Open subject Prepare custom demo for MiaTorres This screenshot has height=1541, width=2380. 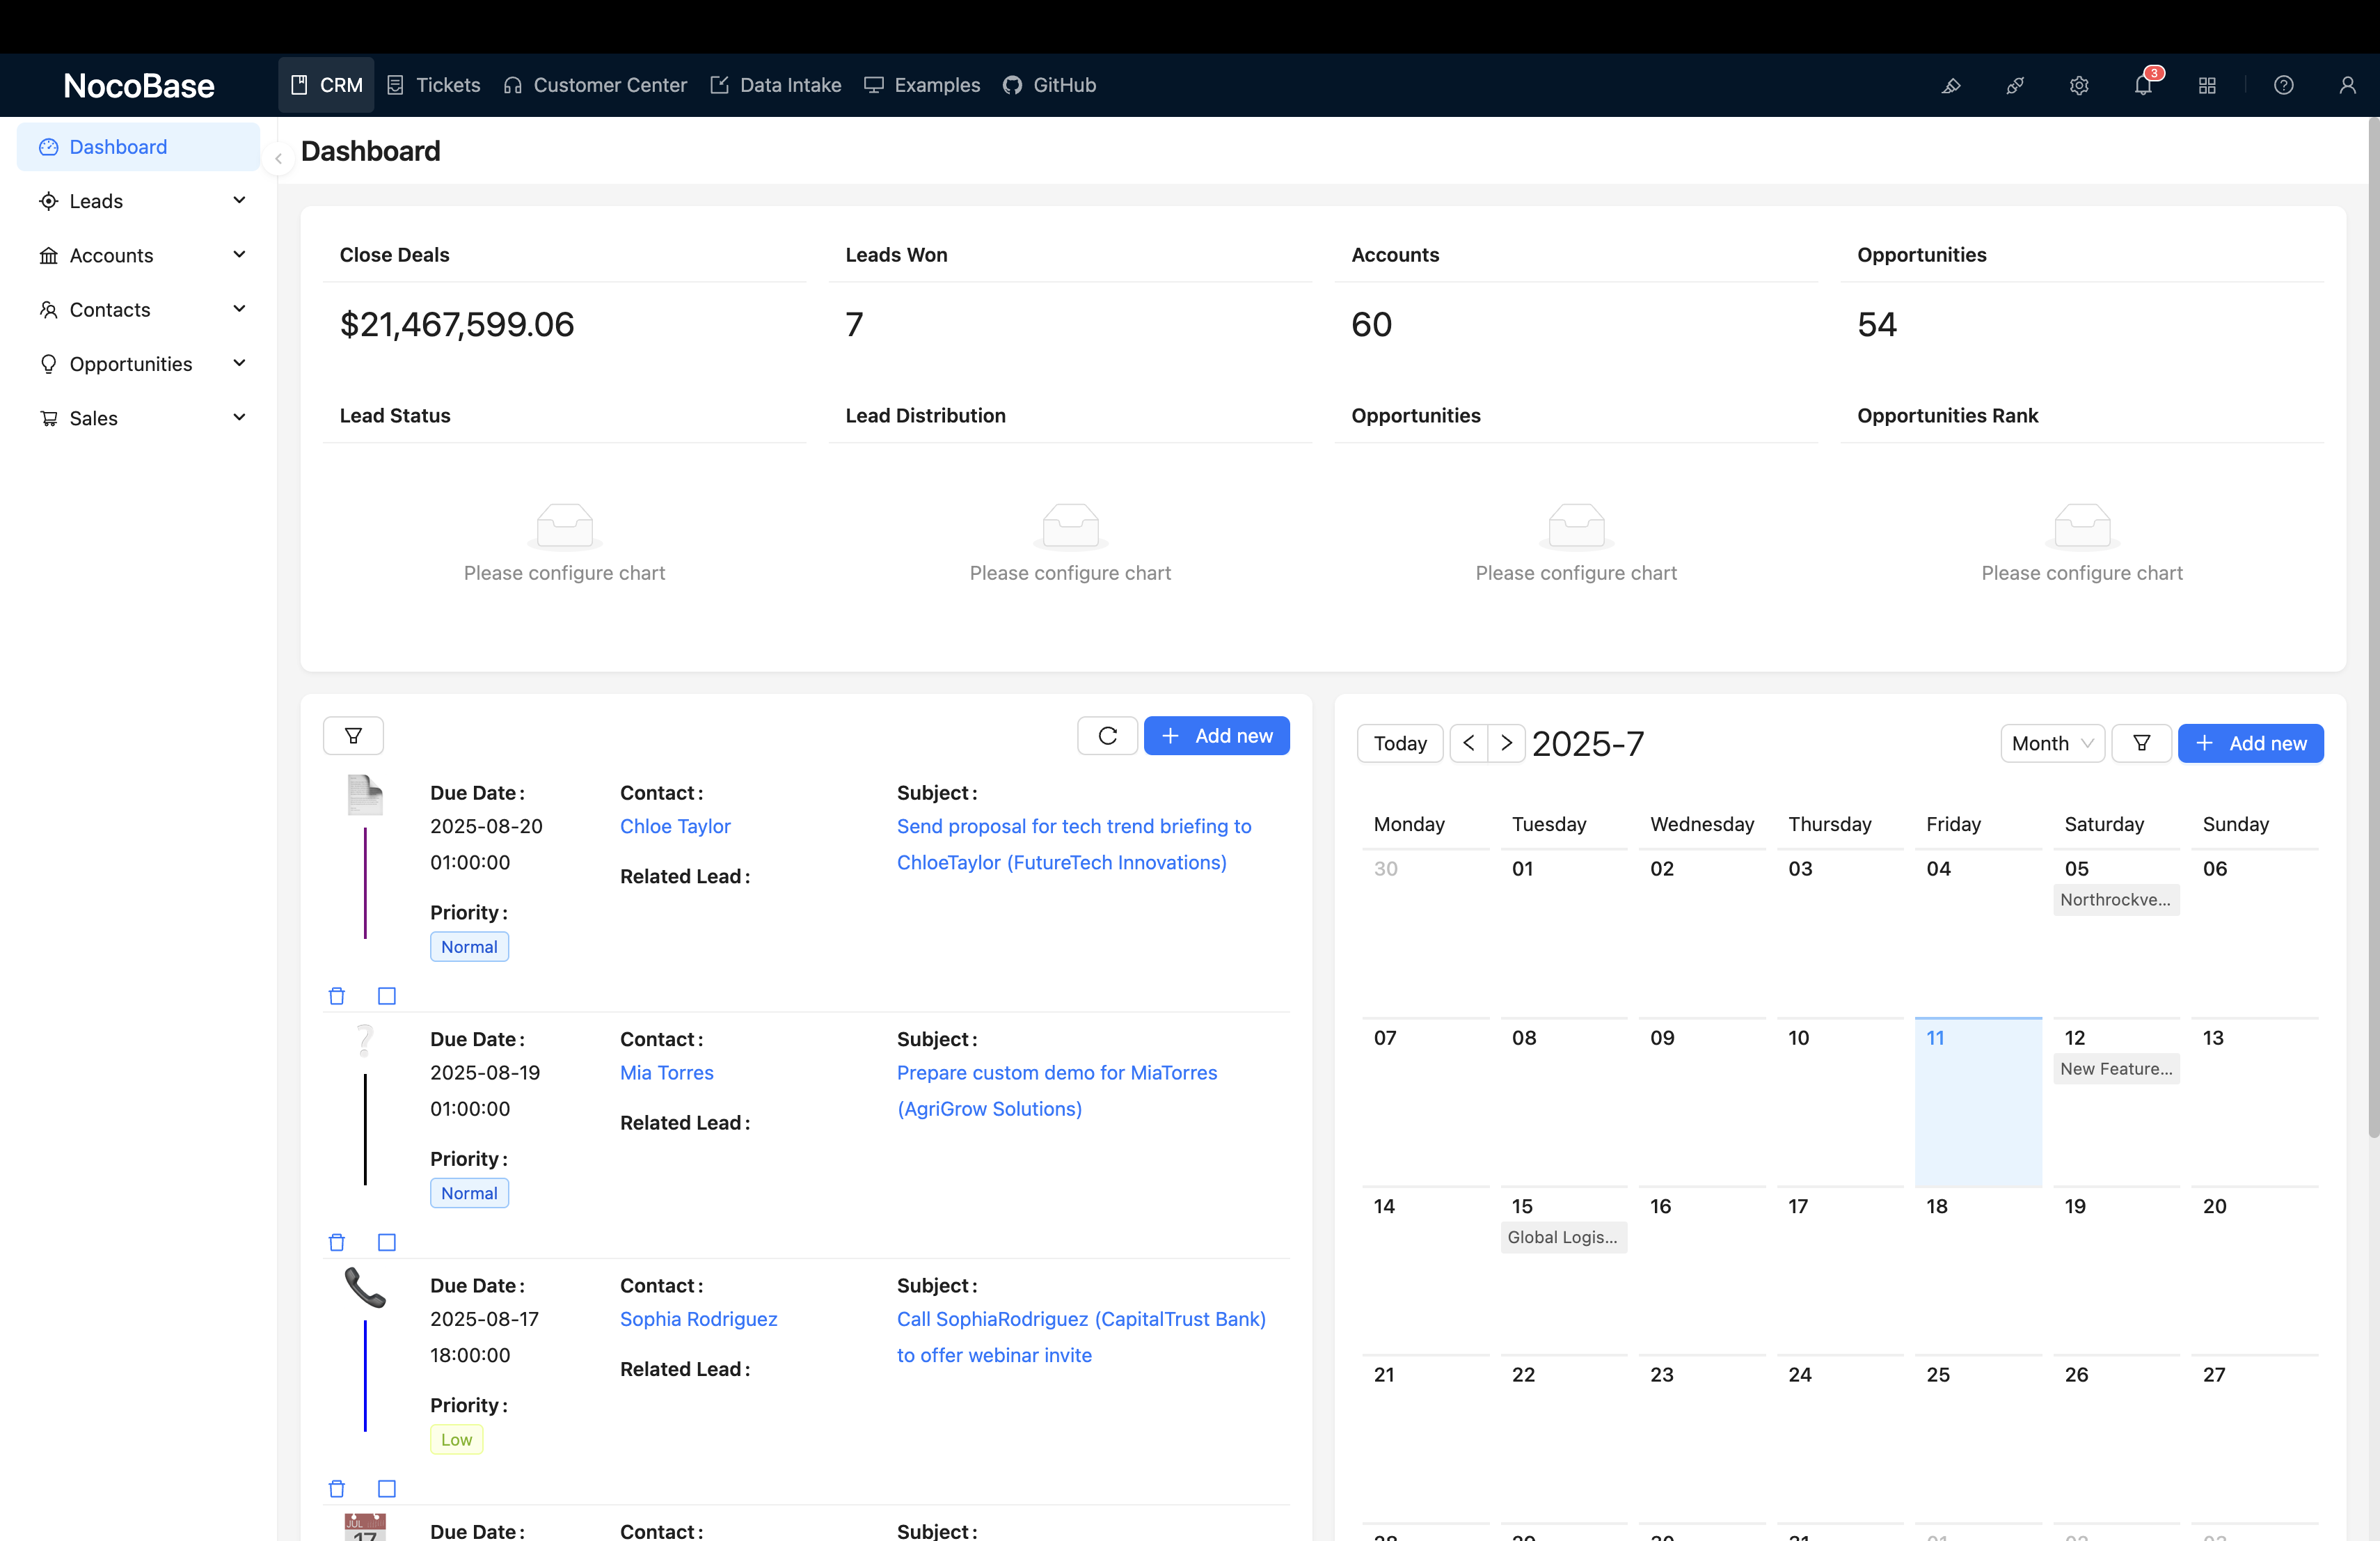point(1057,1090)
